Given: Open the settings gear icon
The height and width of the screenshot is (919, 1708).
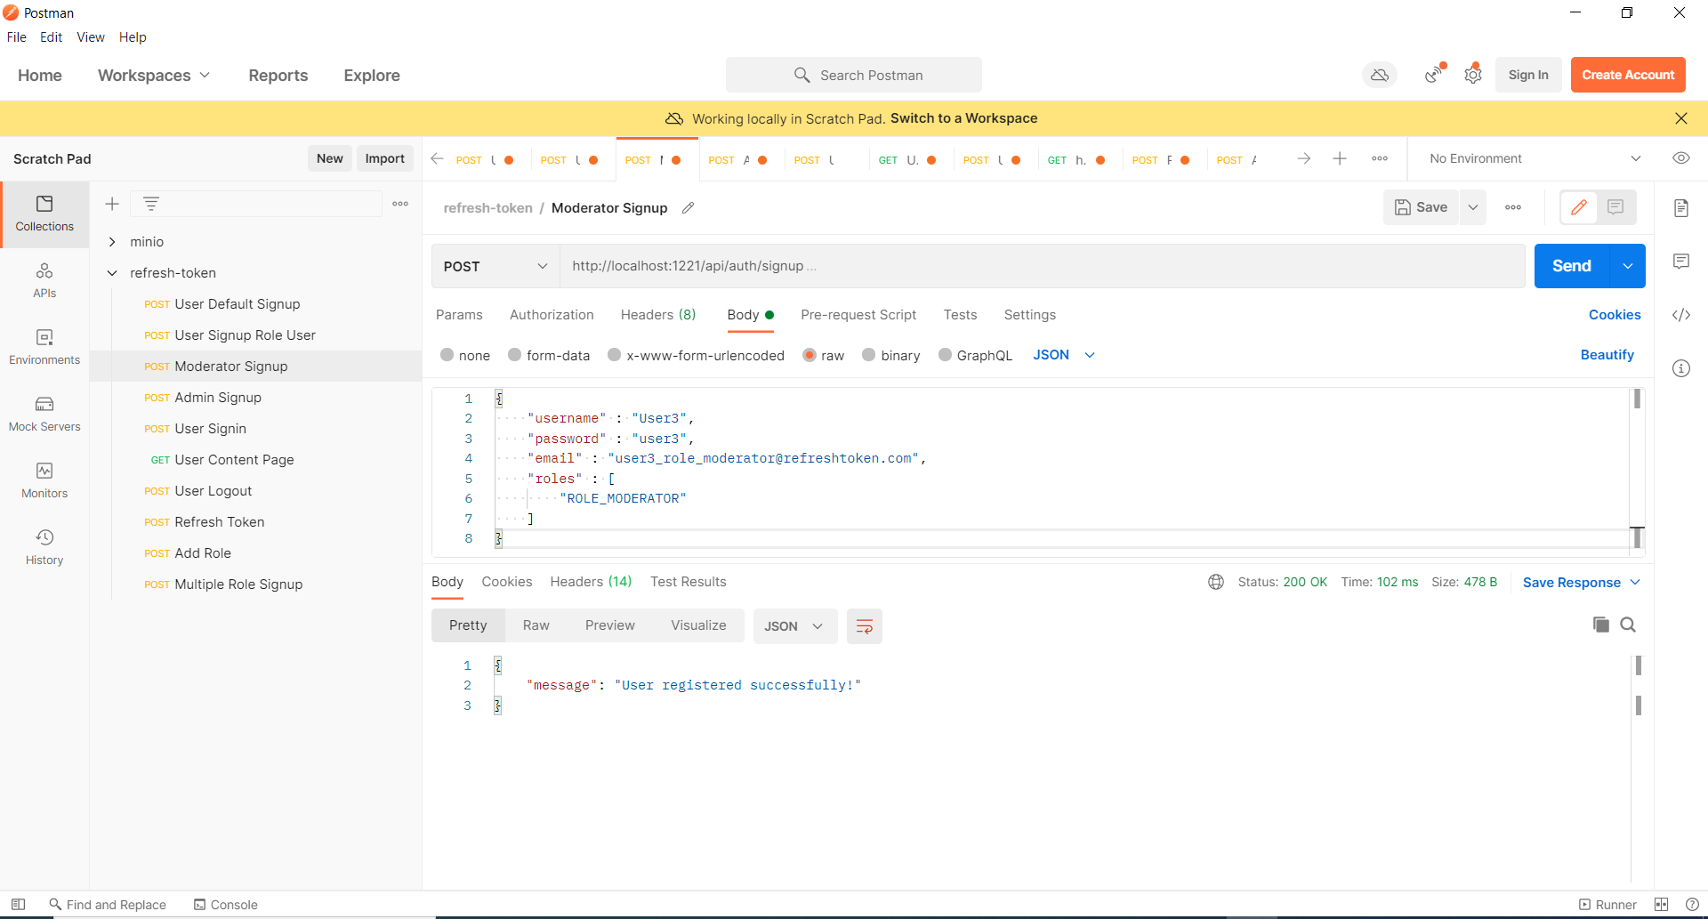Looking at the screenshot, I should click(x=1473, y=76).
